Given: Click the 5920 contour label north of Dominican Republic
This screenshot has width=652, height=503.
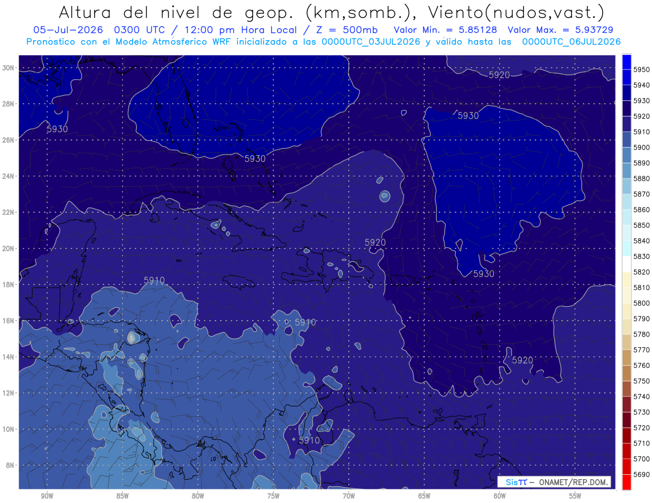Looking at the screenshot, I should click(x=375, y=243).
